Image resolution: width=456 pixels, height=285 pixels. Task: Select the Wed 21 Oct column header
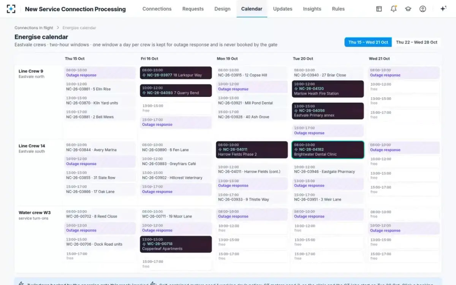point(379,59)
